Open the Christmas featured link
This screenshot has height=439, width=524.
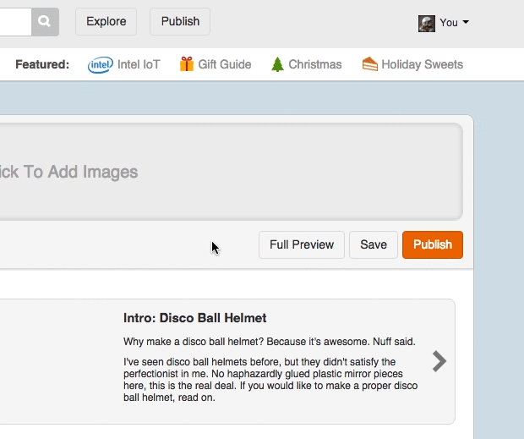click(x=315, y=64)
